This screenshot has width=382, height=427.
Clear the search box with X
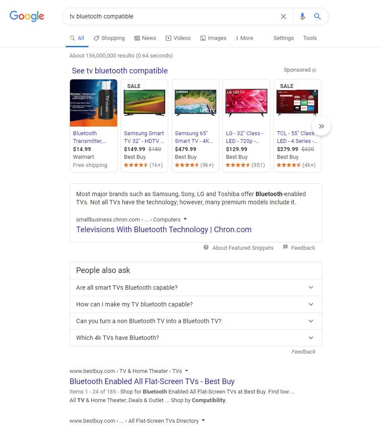point(283,17)
